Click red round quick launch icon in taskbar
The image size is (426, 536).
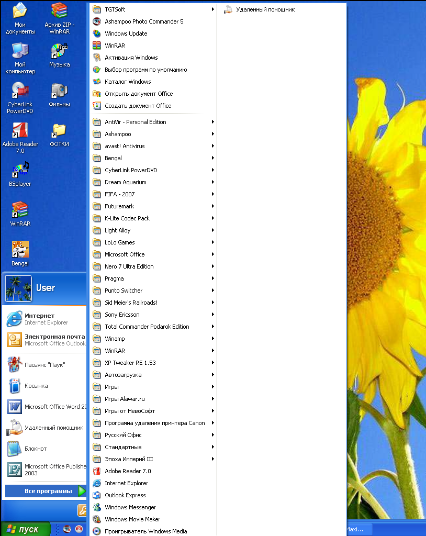point(79,529)
